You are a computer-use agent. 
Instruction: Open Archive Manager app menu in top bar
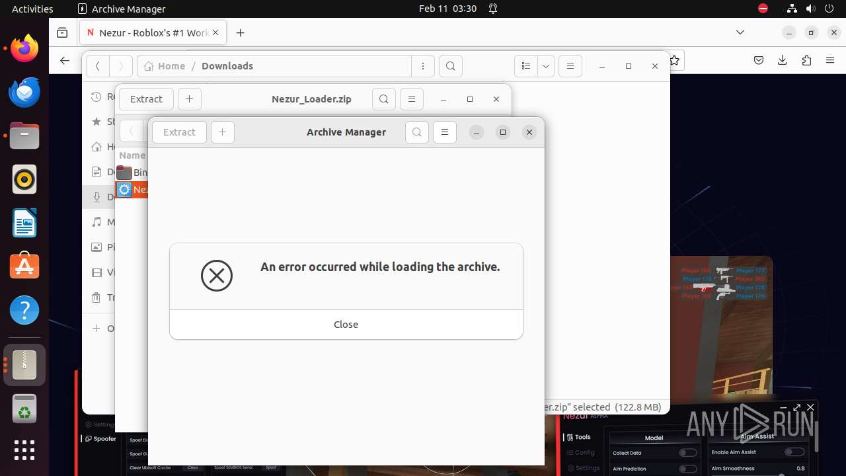(x=122, y=9)
